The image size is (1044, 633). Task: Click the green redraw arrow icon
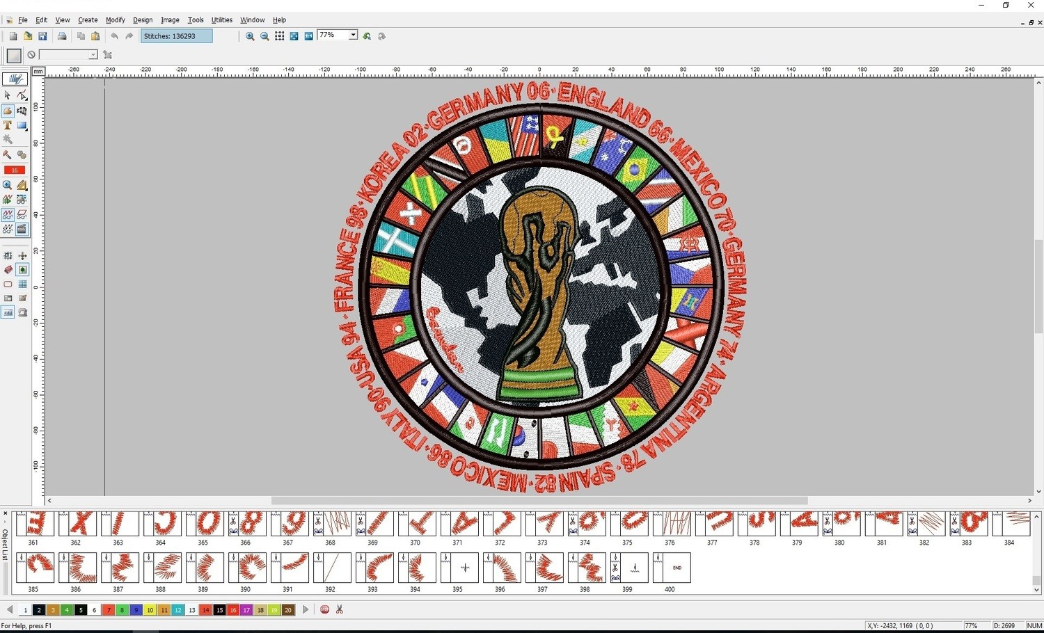point(367,36)
